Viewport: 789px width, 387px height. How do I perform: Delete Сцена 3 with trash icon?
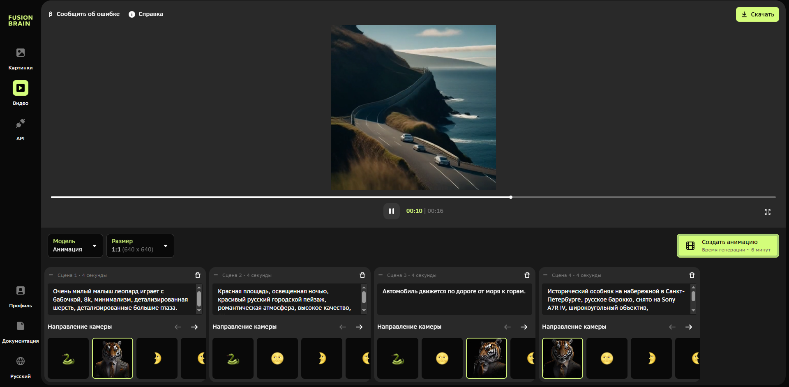point(527,275)
